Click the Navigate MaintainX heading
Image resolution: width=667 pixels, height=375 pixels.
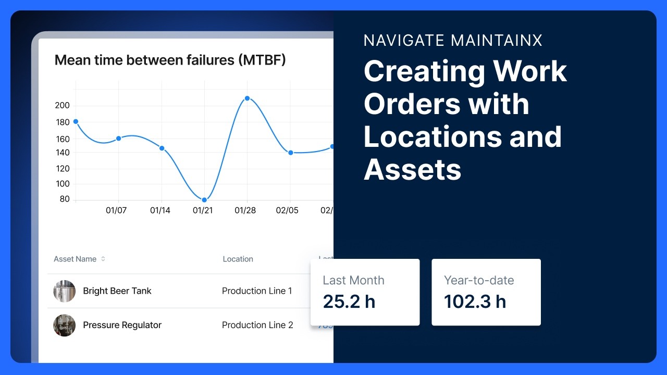click(453, 41)
